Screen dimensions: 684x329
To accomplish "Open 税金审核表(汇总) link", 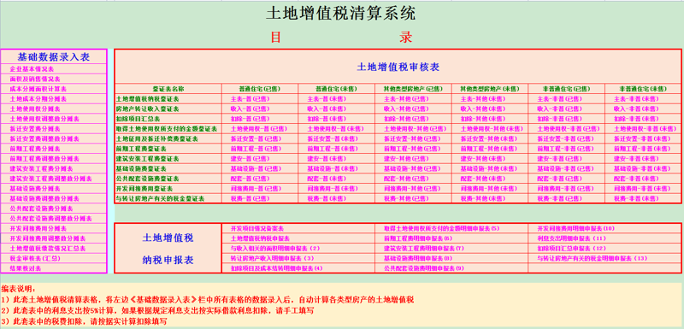I will pos(35,258).
